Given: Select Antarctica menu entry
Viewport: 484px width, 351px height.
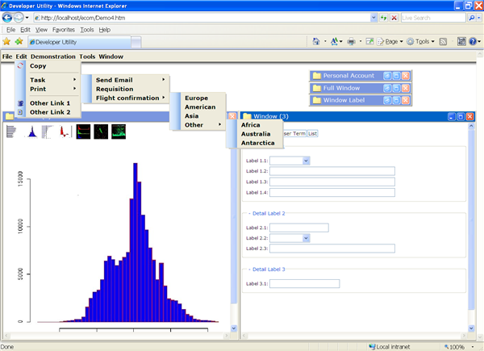Looking at the screenshot, I should coord(259,143).
